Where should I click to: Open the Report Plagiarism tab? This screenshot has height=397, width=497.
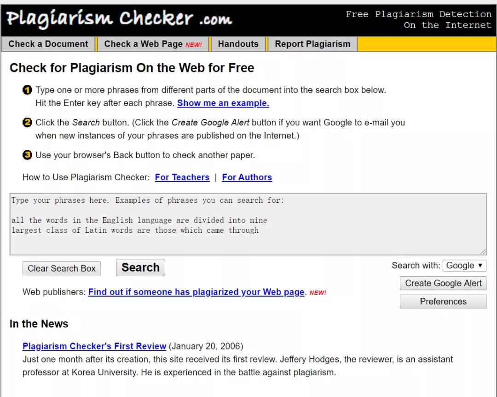(x=312, y=44)
